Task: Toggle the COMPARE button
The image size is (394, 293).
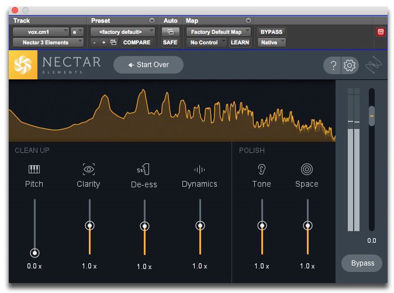Action: (137, 43)
